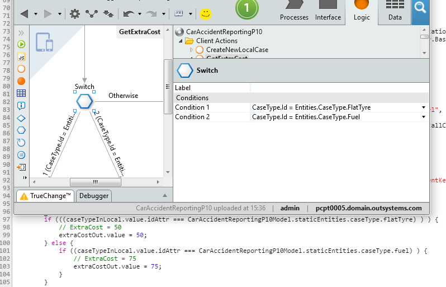Click the feedback message icon in toolbar
446x287 pixels.
[x=179, y=13]
